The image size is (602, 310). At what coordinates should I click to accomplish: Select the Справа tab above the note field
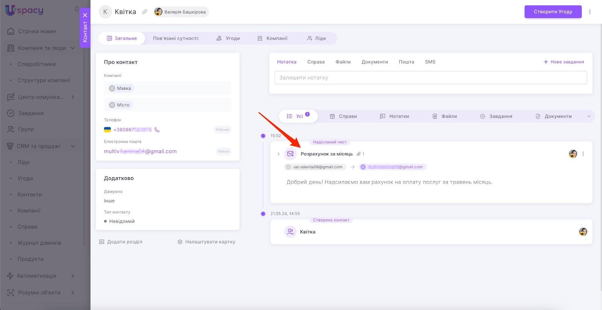coord(316,62)
